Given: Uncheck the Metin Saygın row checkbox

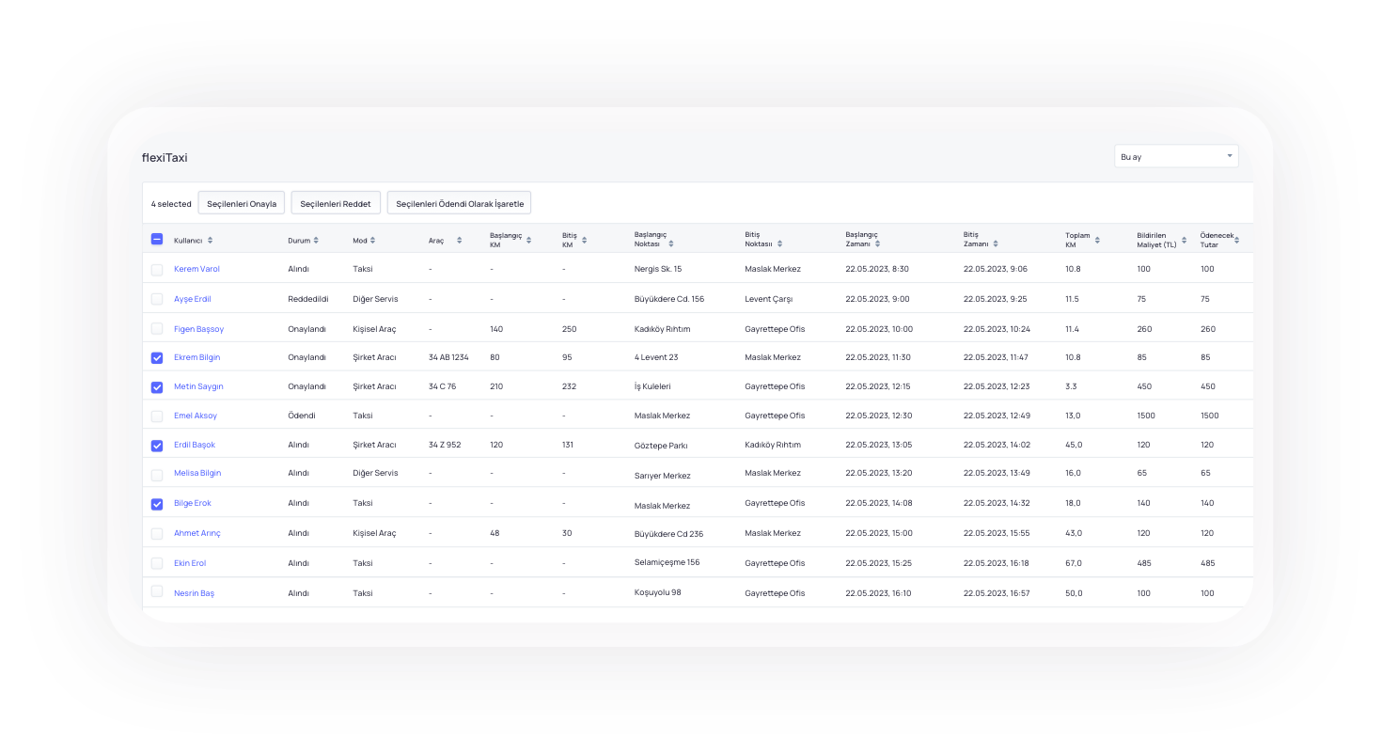Looking at the screenshot, I should 157,387.
